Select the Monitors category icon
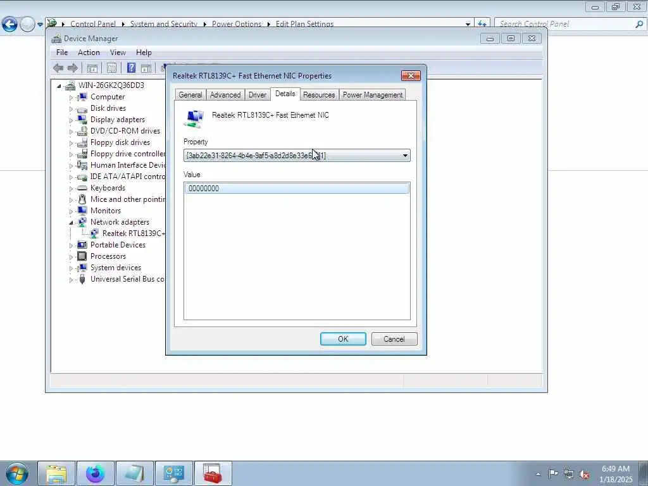The width and height of the screenshot is (648, 486). (x=82, y=211)
